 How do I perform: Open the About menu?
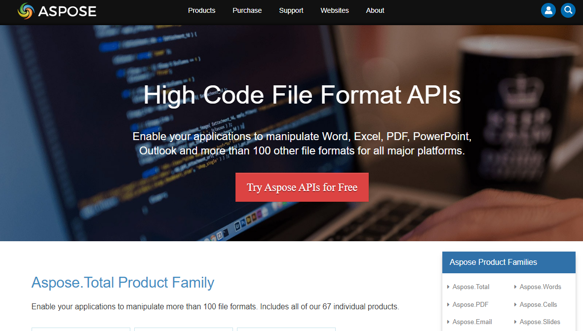pyautogui.click(x=375, y=10)
